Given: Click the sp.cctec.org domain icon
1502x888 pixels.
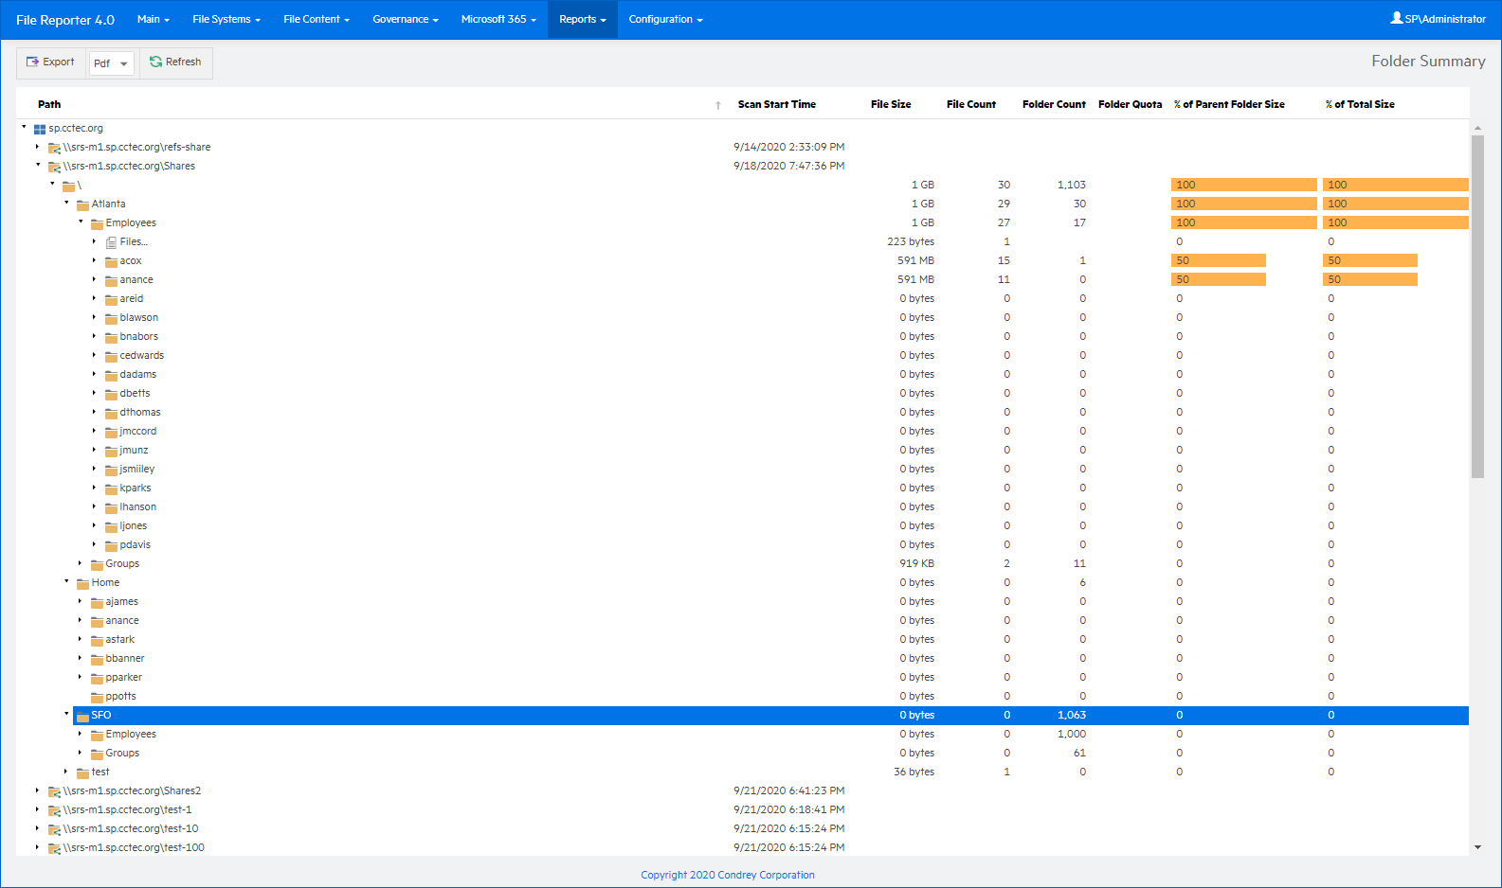Looking at the screenshot, I should [x=40, y=129].
